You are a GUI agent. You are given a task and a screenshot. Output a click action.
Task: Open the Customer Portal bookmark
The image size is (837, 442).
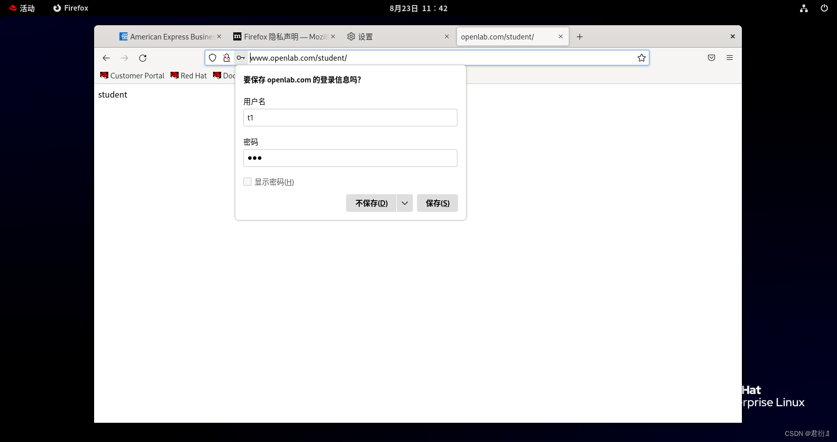tap(132, 75)
